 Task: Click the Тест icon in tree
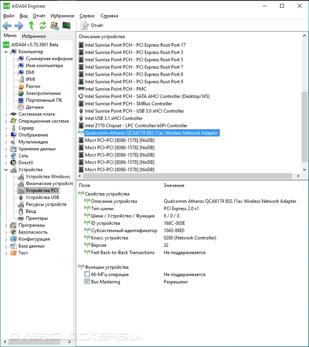[14, 253]
